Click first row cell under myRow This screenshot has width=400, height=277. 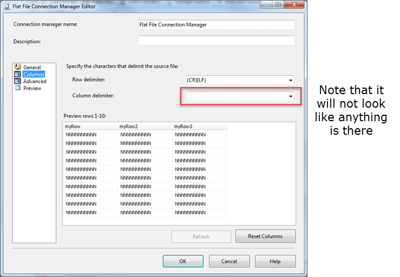pos(90,135)
